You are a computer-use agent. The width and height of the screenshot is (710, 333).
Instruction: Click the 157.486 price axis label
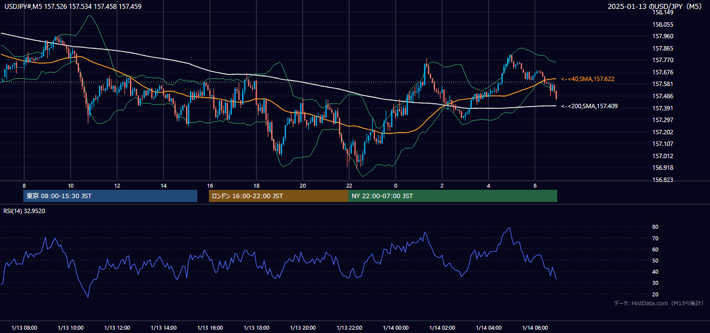pyautogui.click(x=662, y=96)
